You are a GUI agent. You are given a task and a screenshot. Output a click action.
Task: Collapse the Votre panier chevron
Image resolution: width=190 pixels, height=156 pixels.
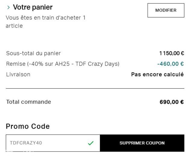coord(8,8)
